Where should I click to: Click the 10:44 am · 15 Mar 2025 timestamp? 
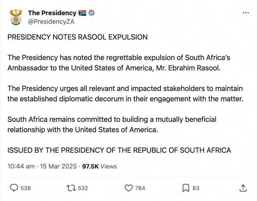[42, 166]
